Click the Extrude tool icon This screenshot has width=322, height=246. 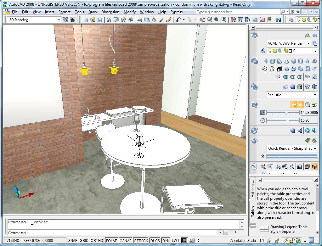(279, 69)
